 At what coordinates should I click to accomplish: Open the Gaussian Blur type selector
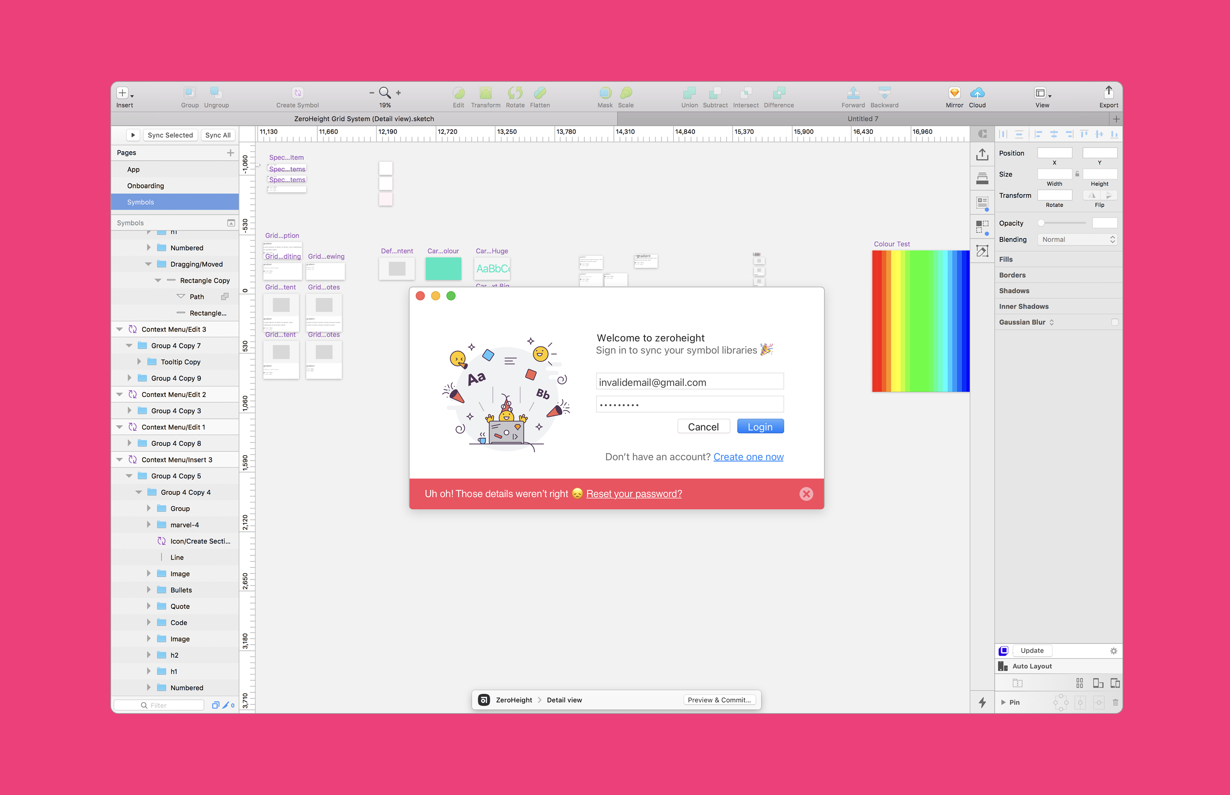(x=1051, y=322)
